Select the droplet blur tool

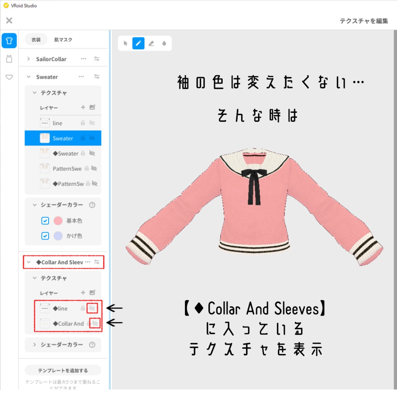(x=164, y=43)
